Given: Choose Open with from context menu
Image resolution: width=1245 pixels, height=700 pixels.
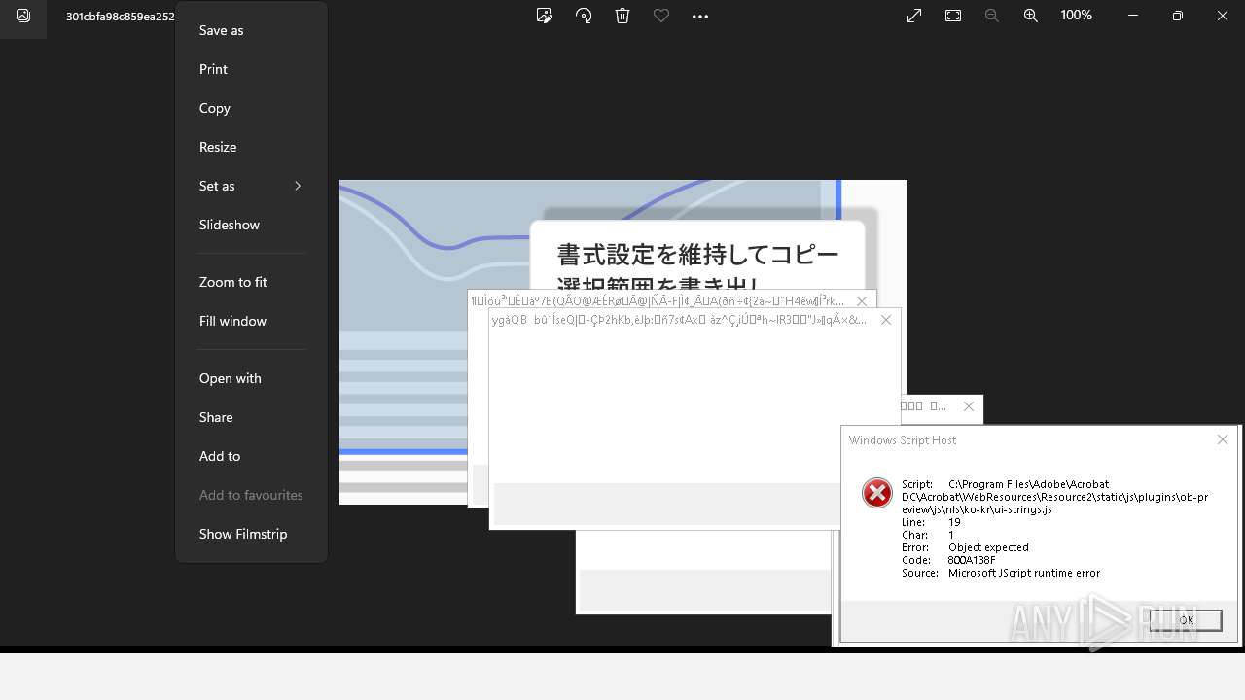Looking at the screenshot, I should [251, 378].
